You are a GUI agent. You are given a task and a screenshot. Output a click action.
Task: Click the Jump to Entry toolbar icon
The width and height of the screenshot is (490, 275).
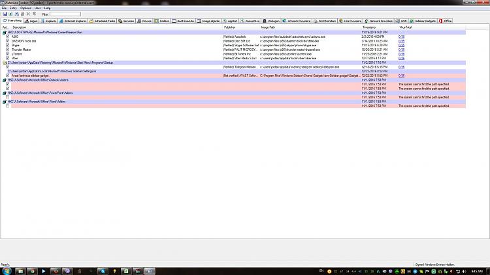tap(34, 14)
